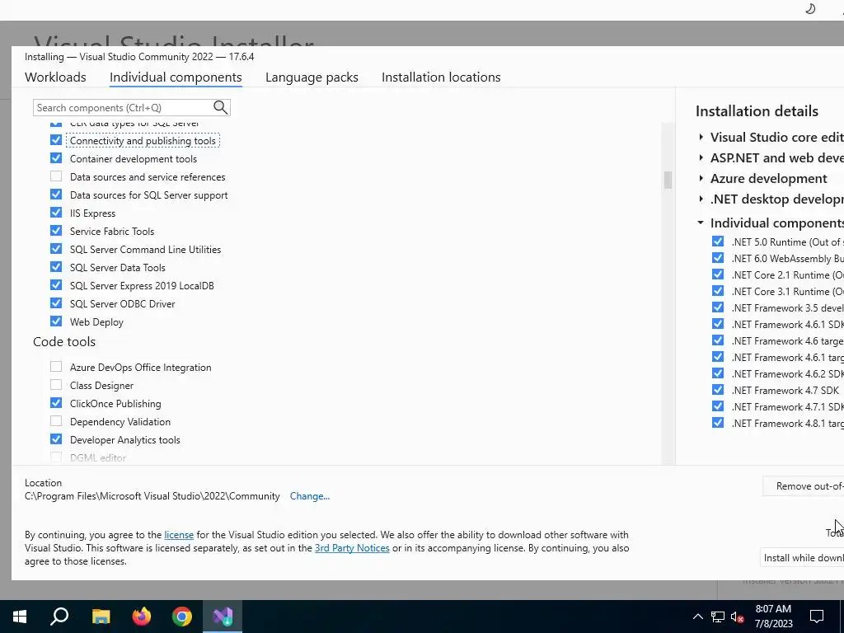Uncheck Data sources for SQL Server support
Screen dimensions: 844x633
click(56, 195)
